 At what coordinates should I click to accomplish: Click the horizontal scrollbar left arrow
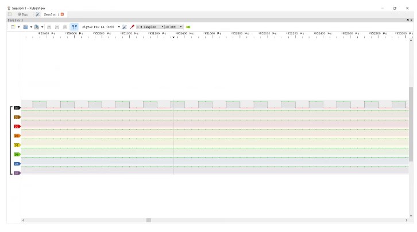point(23,220)
